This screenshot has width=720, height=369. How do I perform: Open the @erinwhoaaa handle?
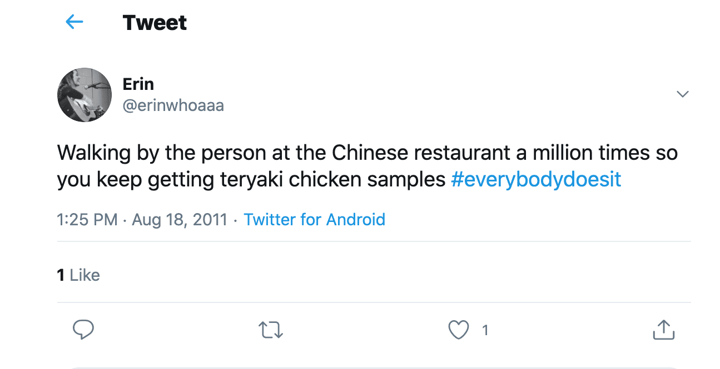tap(173, 105)
